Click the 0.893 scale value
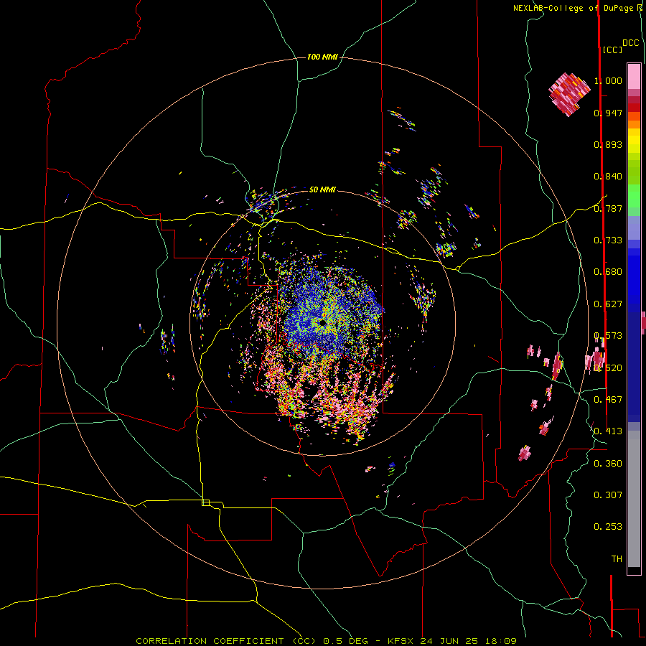 pyautogui.click(x=608, y=144)
